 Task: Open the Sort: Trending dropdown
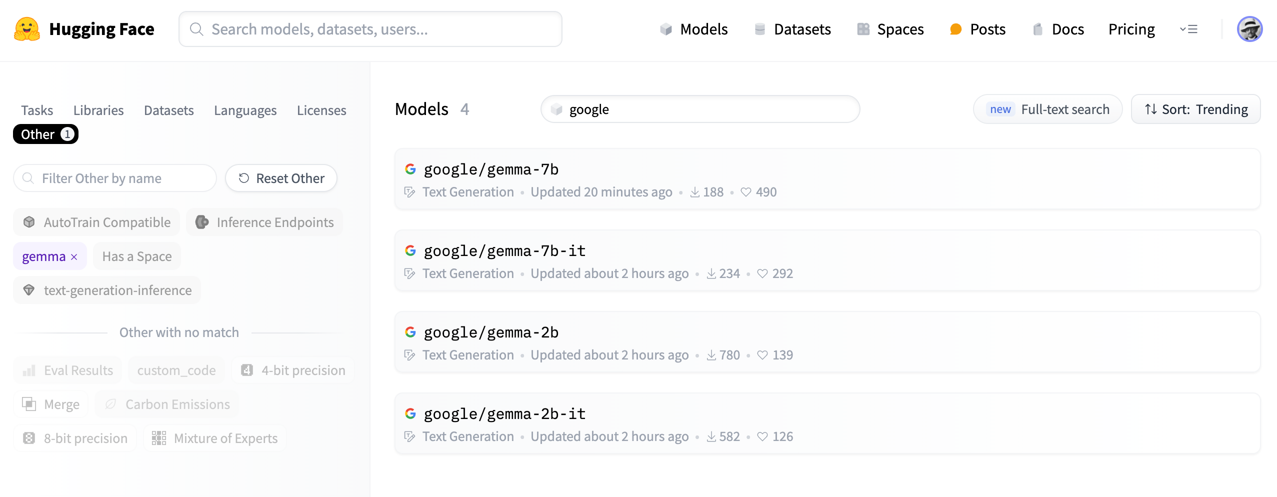tap(1195, 109)
